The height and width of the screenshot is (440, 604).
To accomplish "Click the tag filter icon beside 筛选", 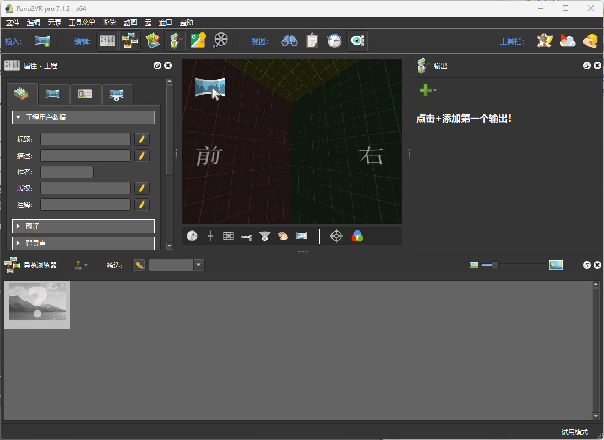I will [139, 265].
